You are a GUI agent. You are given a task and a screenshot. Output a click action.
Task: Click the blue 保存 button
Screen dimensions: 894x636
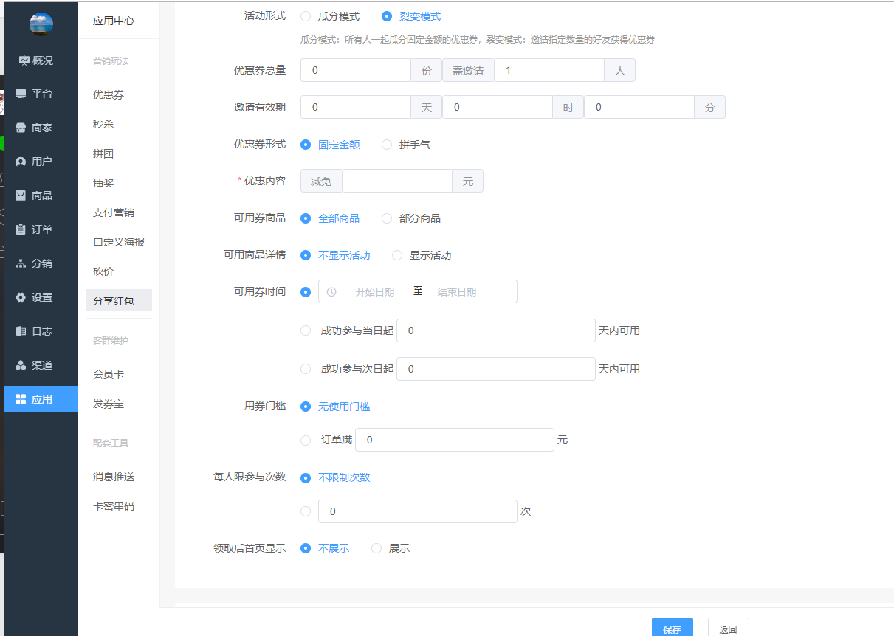tap(672, 629)
